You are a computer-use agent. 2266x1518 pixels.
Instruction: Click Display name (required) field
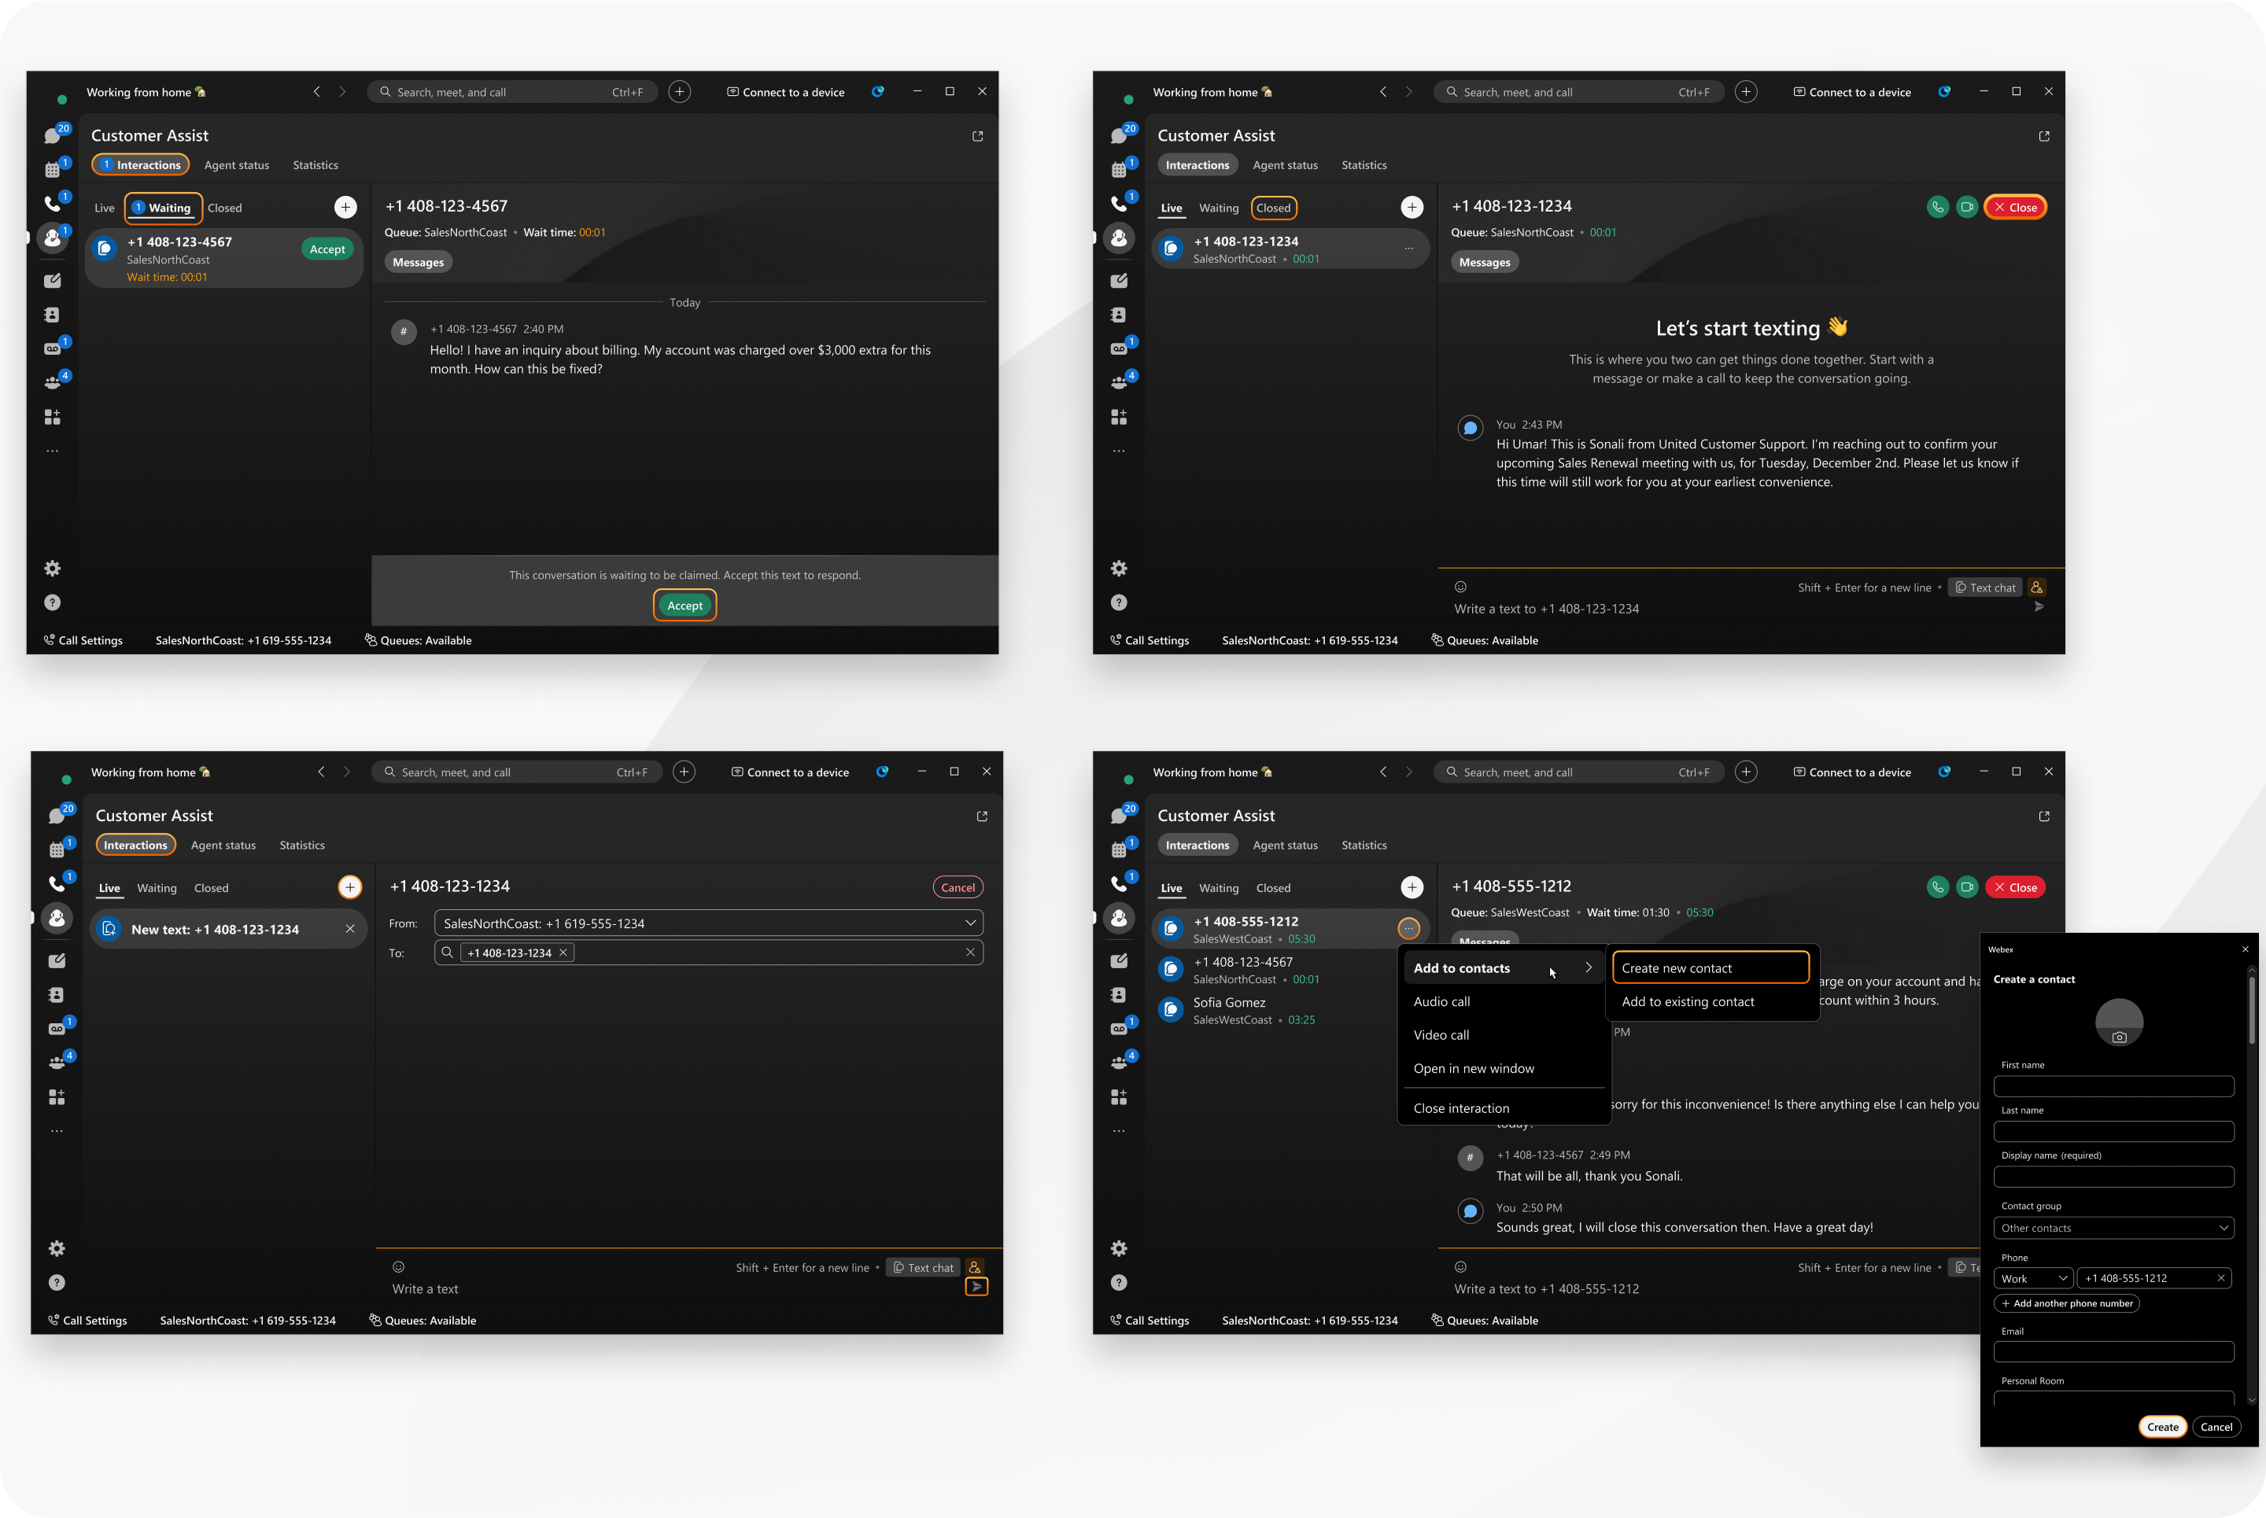2114,1177
